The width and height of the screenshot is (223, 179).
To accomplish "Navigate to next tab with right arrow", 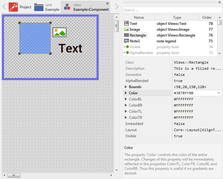I will coord(117,7).
